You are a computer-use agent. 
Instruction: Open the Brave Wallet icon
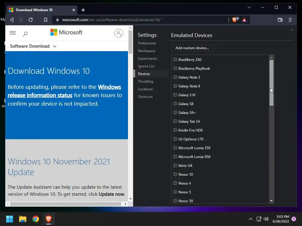280,20
